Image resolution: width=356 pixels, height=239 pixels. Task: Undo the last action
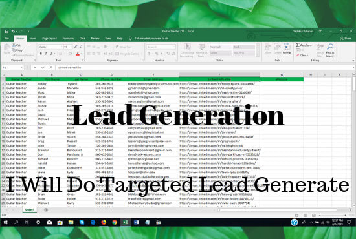pyautogui.click(x=13, y=31)
